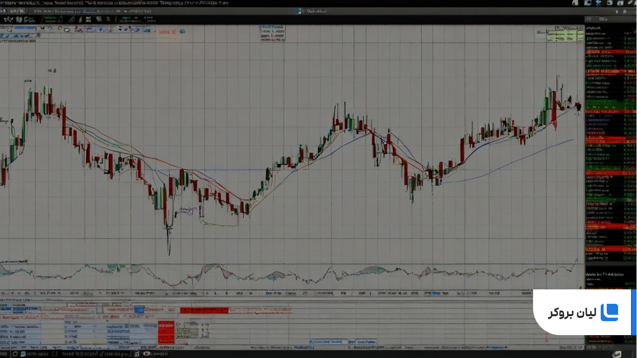
Task: Click the first tab header of right watchlist
Action: (589, 19)
